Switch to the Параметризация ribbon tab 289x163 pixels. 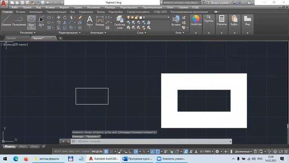[56, 12]
